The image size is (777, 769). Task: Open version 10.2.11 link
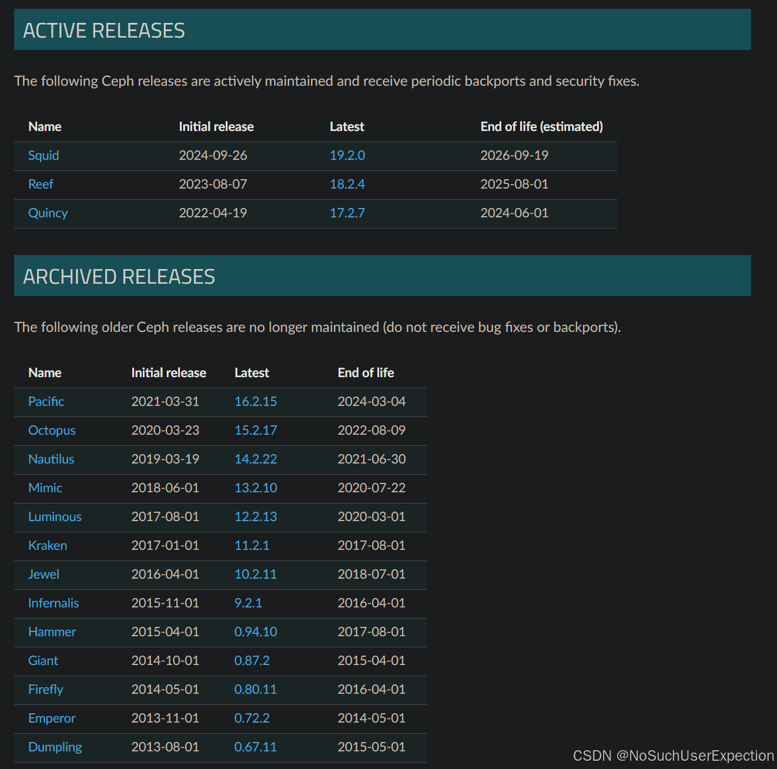coord(256,575)
